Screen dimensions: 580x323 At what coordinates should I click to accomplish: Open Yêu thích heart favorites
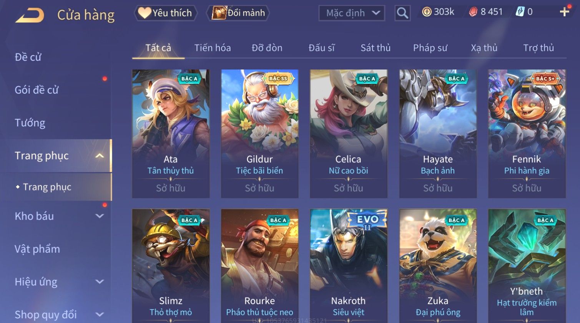coord(165,13)
